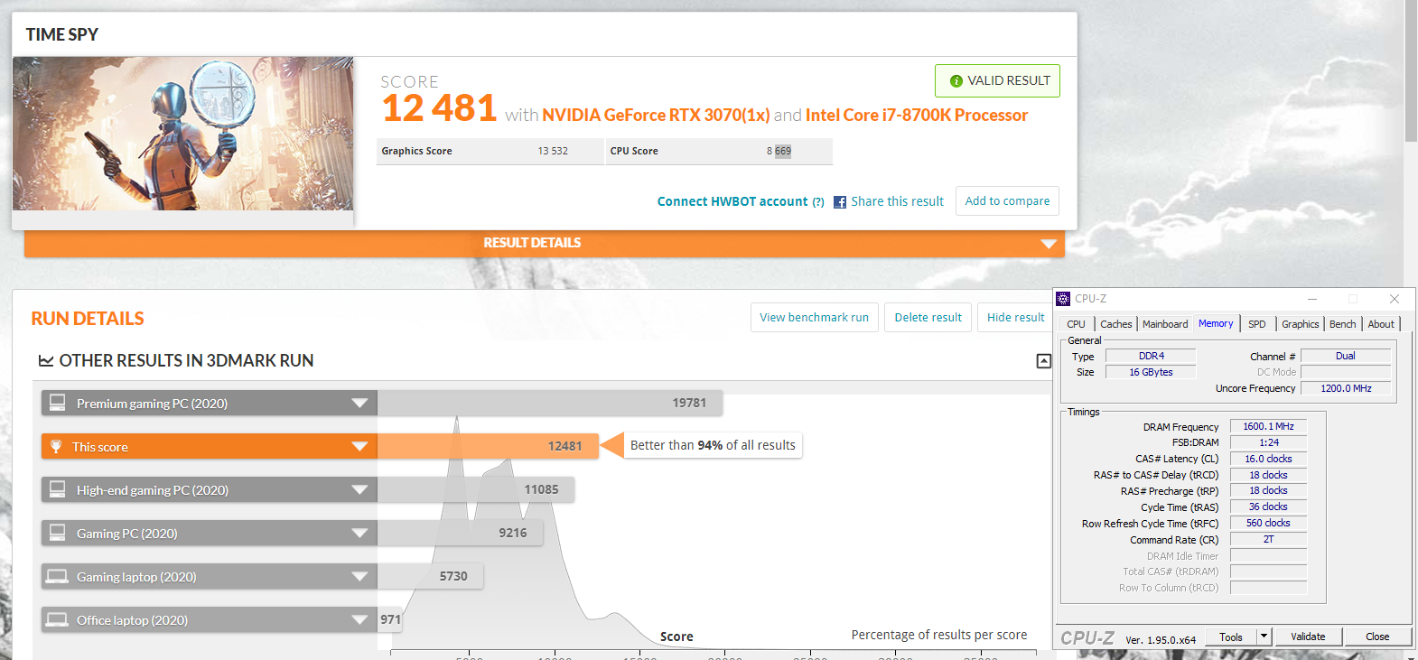The height and width of the screenshot is (660, 1418).
Task: Open the SPD tab in CPU-Z
Action: coord(1256,324)
